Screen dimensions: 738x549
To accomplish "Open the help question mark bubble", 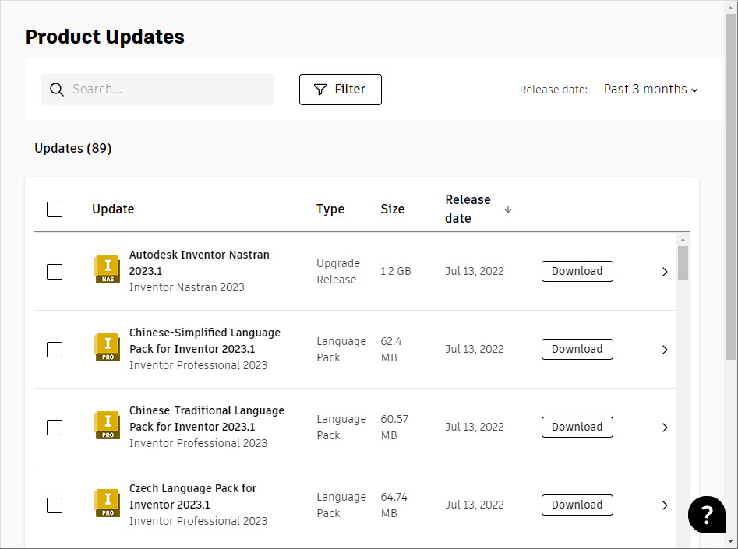I will click(707, 515).
